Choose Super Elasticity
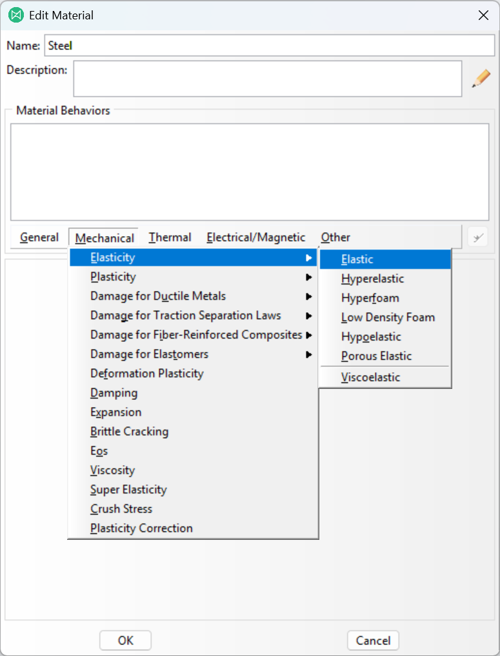 [x=194, y=490]
